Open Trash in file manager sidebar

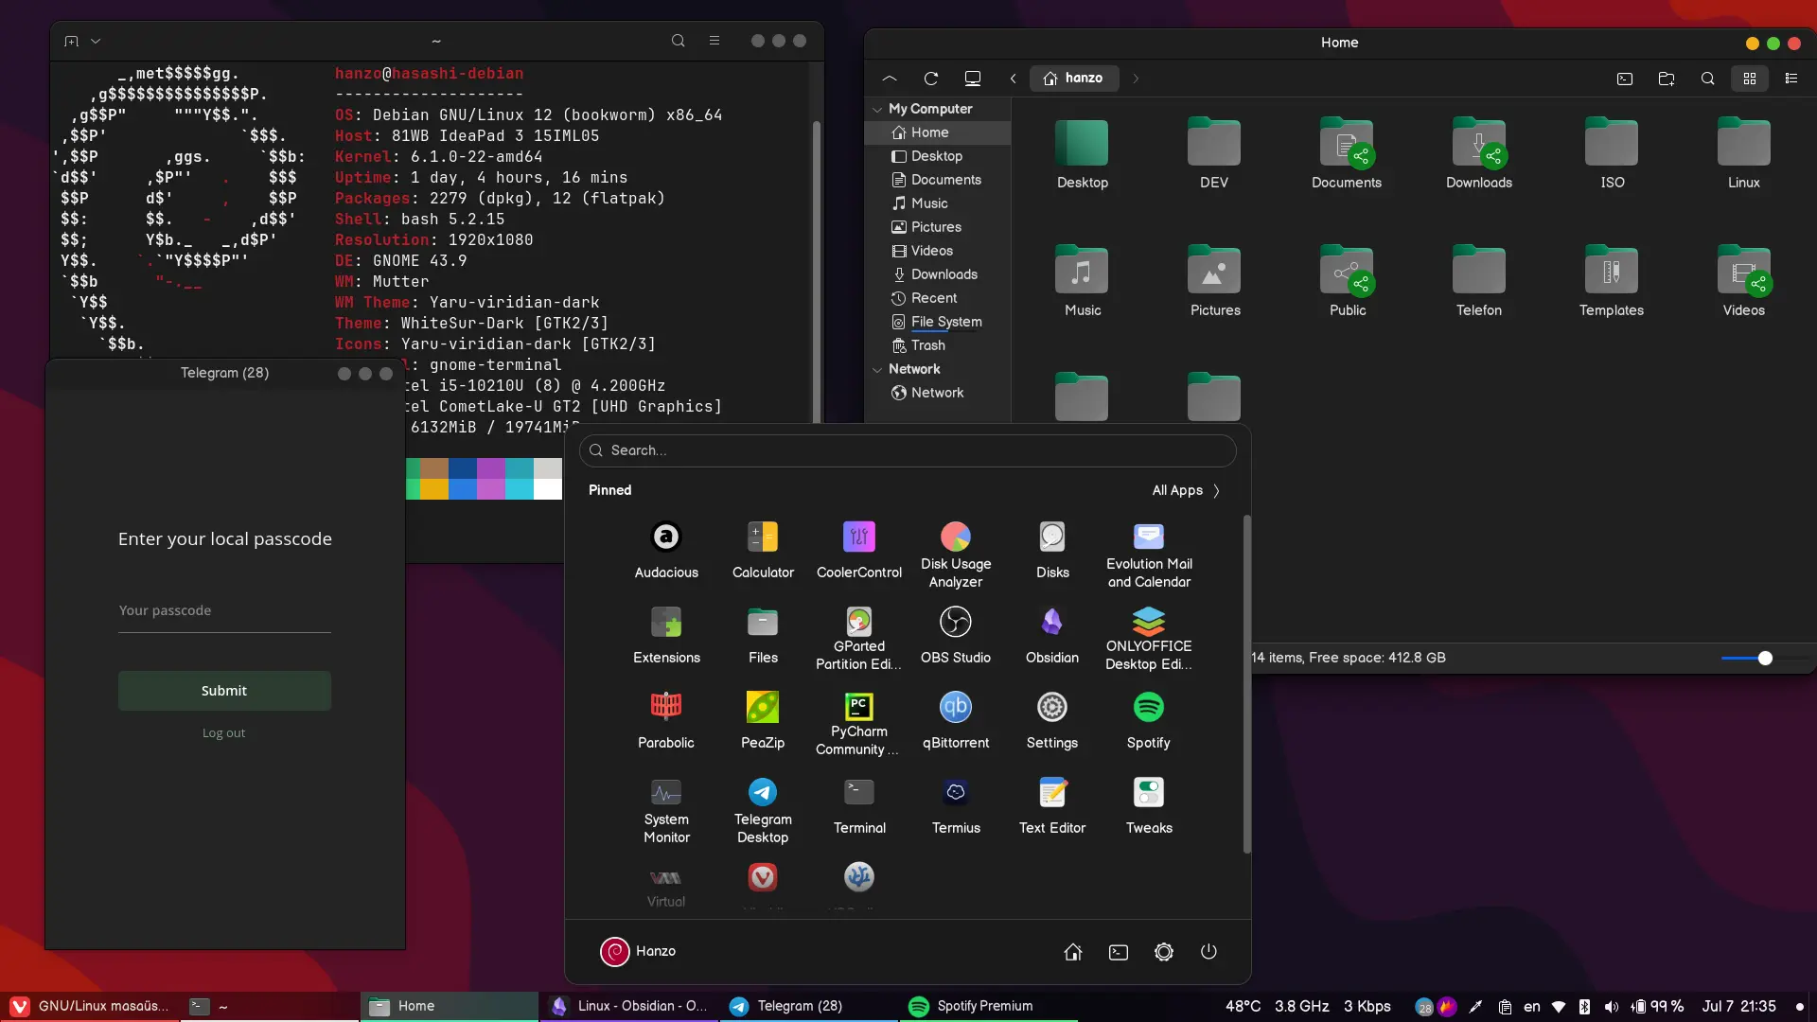[x=937, y=345]
